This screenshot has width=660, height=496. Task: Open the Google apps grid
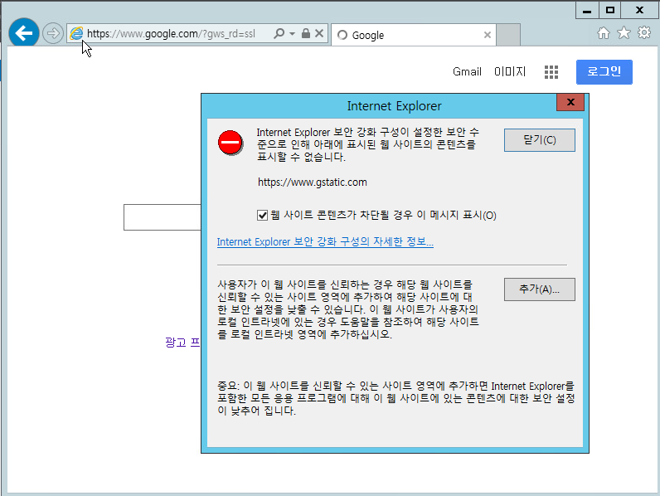coord(551,72)
